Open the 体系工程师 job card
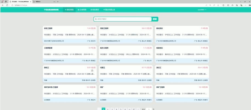Screen dimensions: 251x110 [69, 34]
